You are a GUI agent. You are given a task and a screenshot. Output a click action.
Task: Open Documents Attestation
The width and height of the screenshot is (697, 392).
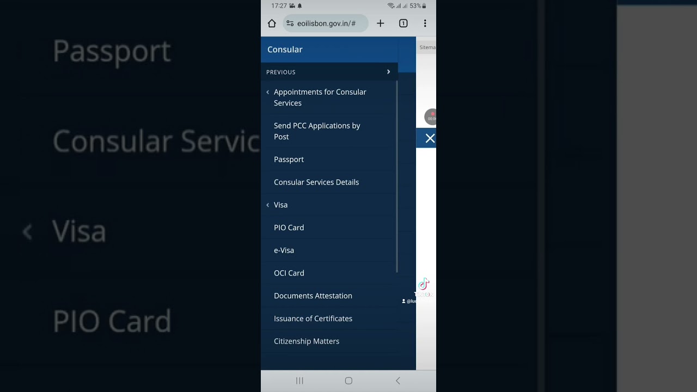pyautogui.click(x=313, y=296)
